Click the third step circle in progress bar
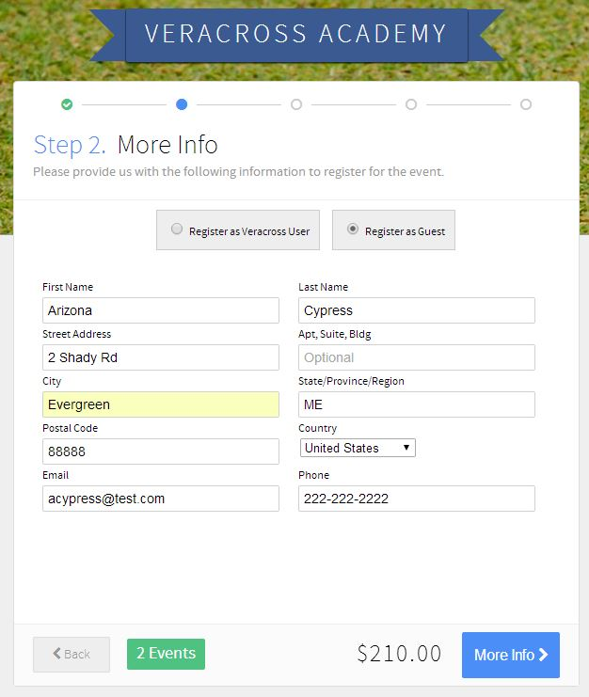 pyautogui.click(x=296, y=104)
